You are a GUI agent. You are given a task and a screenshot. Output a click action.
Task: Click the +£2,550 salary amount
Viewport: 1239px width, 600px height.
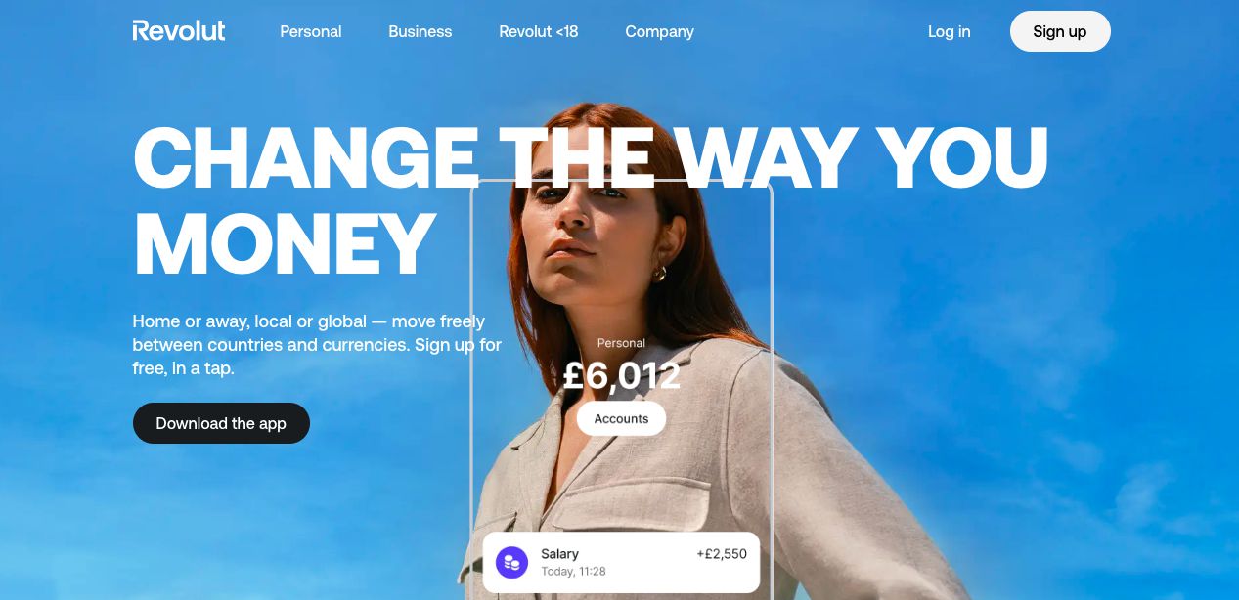coord(722,554)
